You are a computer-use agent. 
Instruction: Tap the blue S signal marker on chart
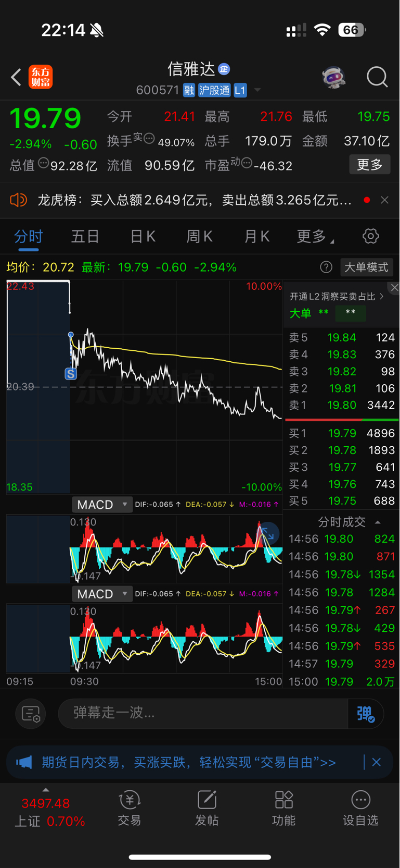pos(71,374)
